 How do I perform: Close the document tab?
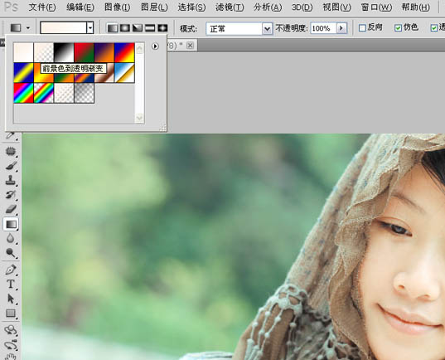[x=190, y=46]
